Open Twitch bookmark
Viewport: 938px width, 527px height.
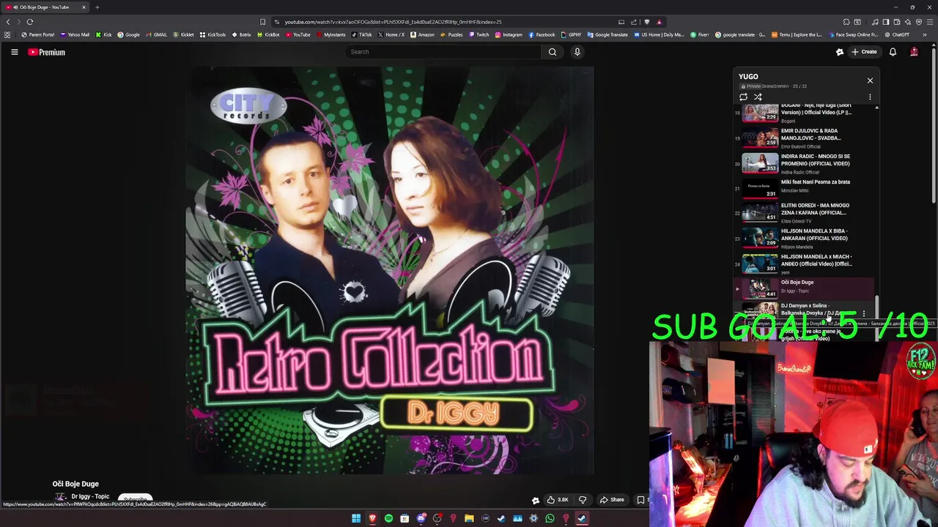(x=479, y=34)
